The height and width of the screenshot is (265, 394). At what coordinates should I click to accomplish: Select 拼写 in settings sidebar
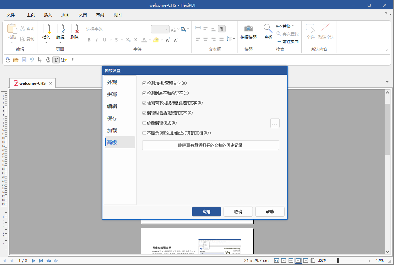tap(120, 94)
